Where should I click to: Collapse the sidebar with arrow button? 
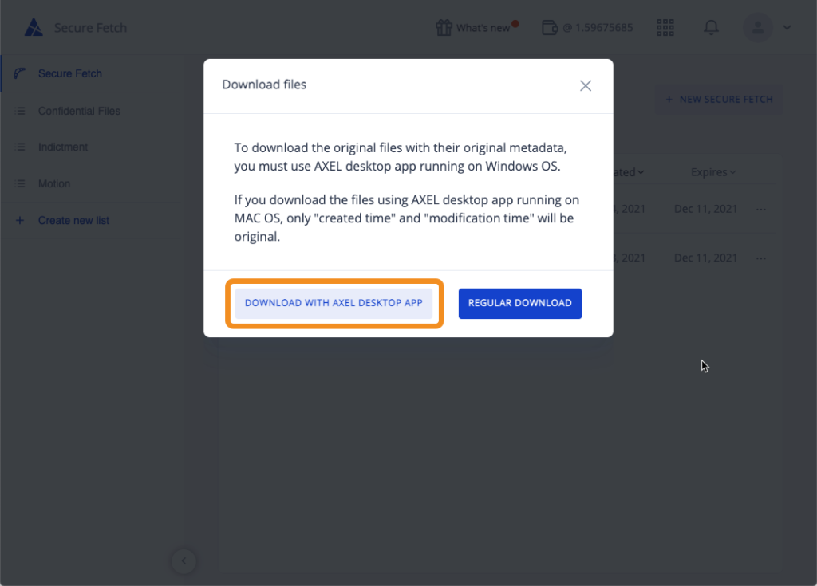point(184,561)
